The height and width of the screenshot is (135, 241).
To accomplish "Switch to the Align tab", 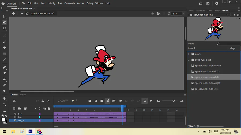I will (x=217, y=10).
